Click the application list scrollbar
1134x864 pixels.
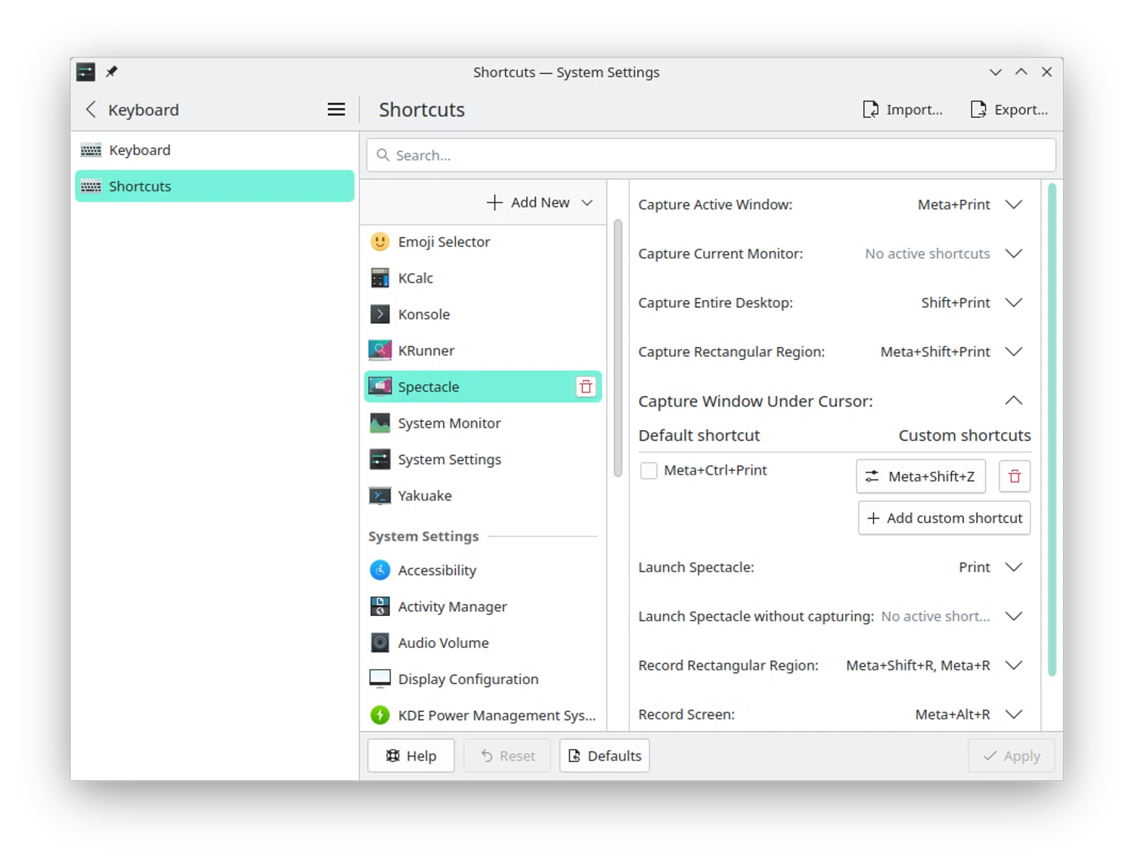(x=618, y=348)
